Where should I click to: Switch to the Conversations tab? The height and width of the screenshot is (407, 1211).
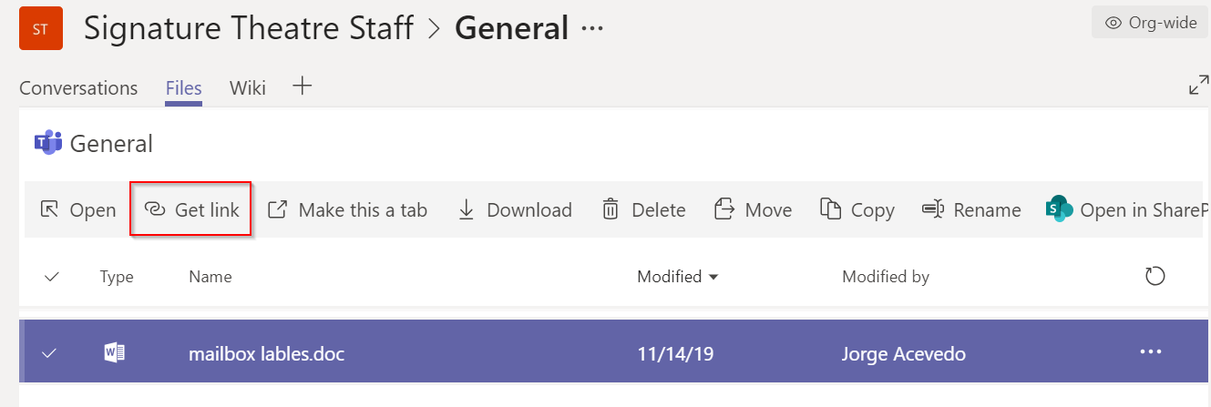[78, 88]
